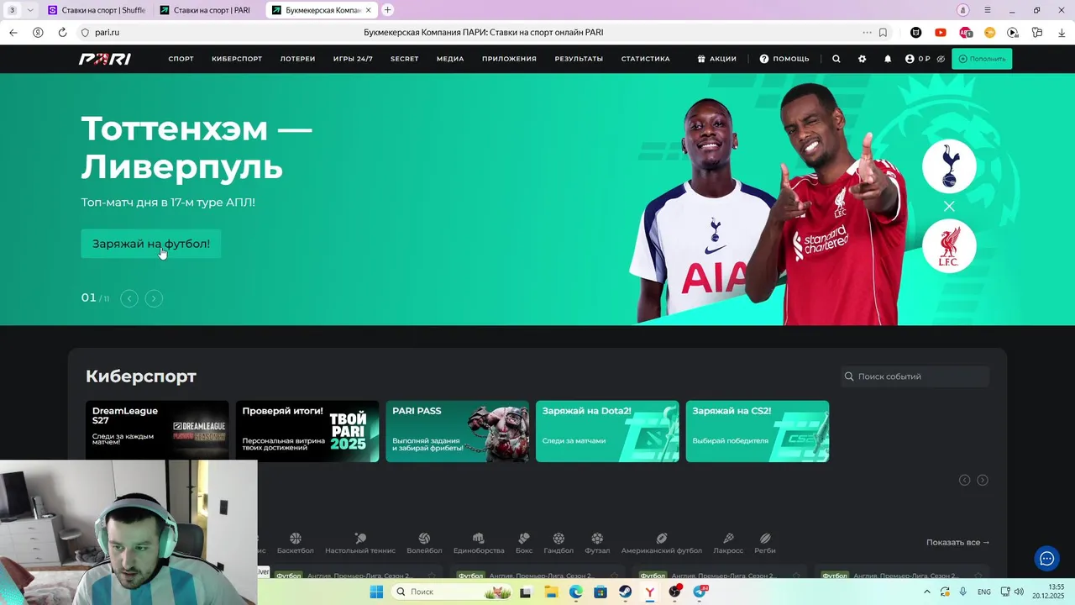The height and width of the screenshot is (605, 1075).
Task: Open the Заряжай на Dota2! card
Action: click(607, 431)
